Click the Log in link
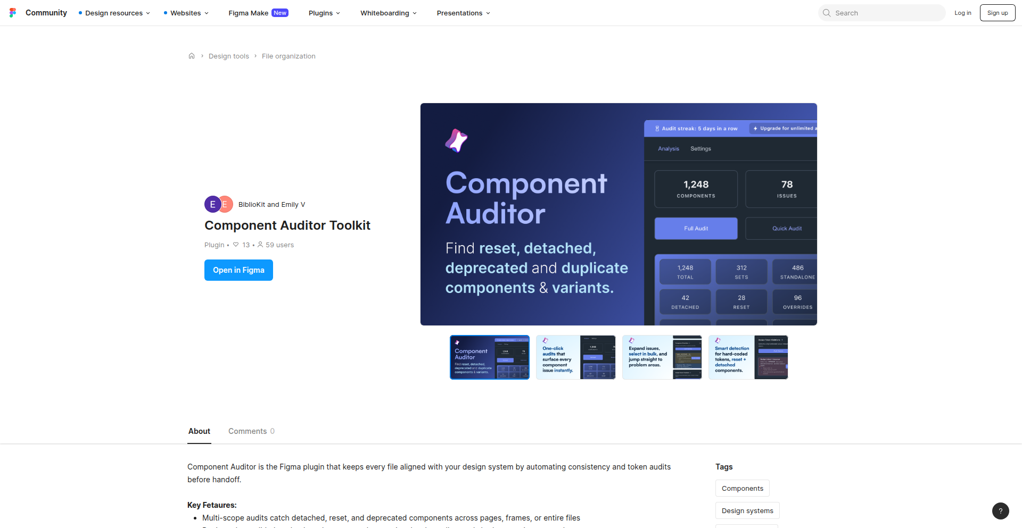This screenshot has width=1022, height=528. tap(963, 12)
